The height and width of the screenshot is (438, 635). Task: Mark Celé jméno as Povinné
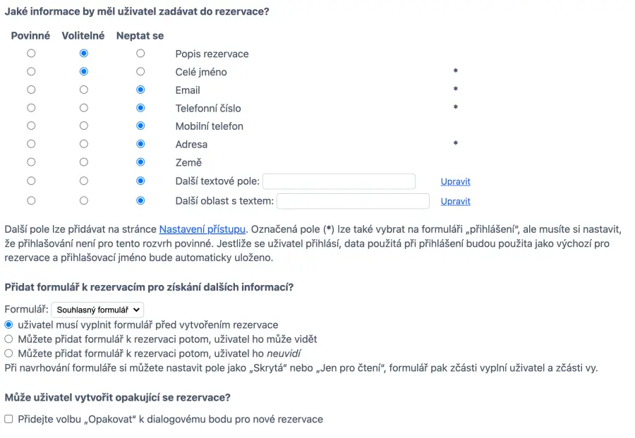click(x=31, y=72)
